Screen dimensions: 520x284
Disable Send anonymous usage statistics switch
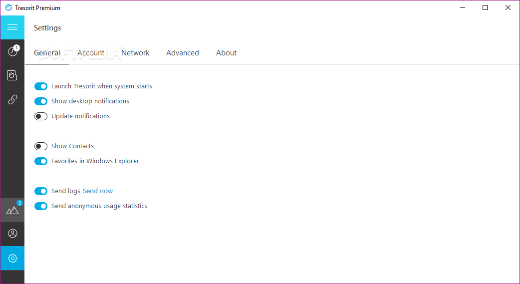[x=41, y=206]
